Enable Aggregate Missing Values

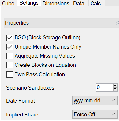10,56
